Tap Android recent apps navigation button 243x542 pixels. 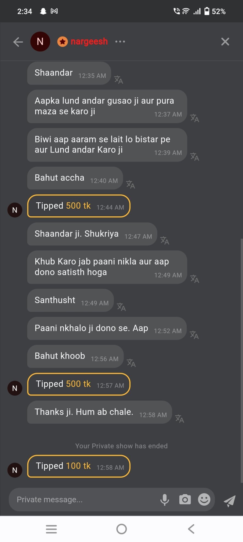coord(51,529)
